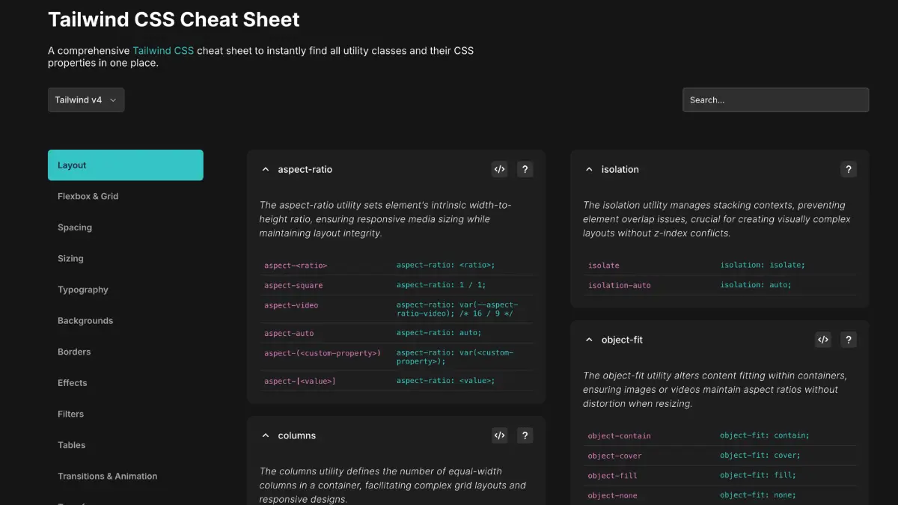This screenshot has height=505, width=898.
Task: Select the Transitions & Animation category
Action: [x=107, y=476]
